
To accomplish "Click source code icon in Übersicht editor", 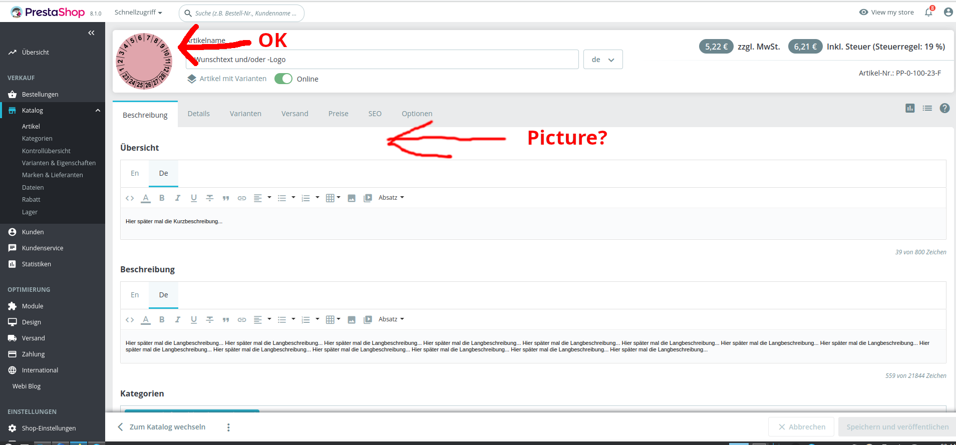I will [x=130, y=198].
